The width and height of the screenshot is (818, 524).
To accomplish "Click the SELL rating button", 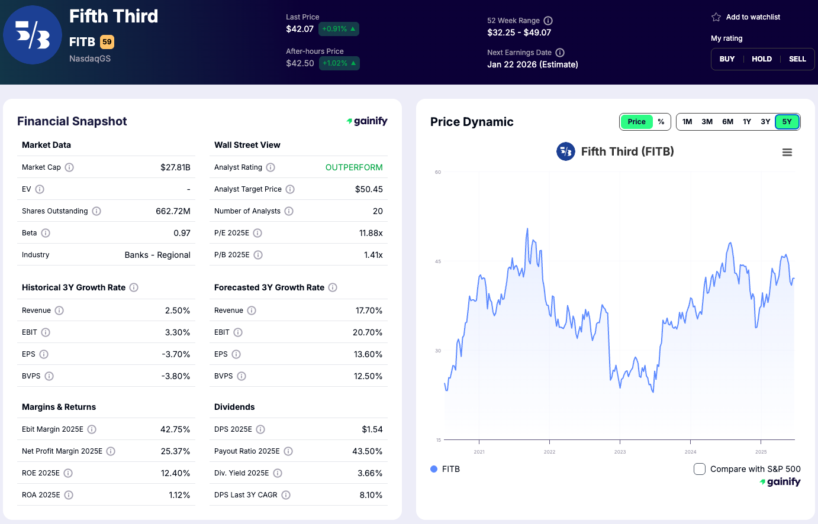I will coord(797,59).
